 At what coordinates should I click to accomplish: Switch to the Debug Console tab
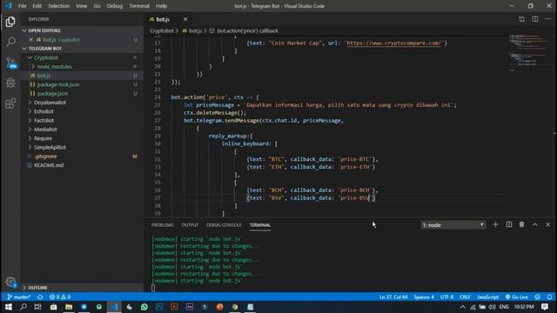point(224,225)
